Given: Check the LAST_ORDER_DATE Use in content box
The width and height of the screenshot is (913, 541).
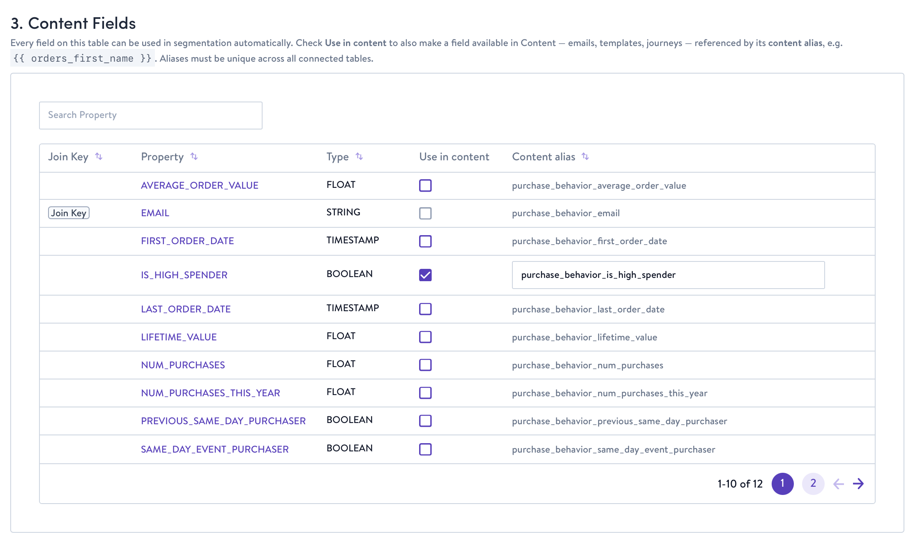Looking at the screenshot, I should click(425, 309).
